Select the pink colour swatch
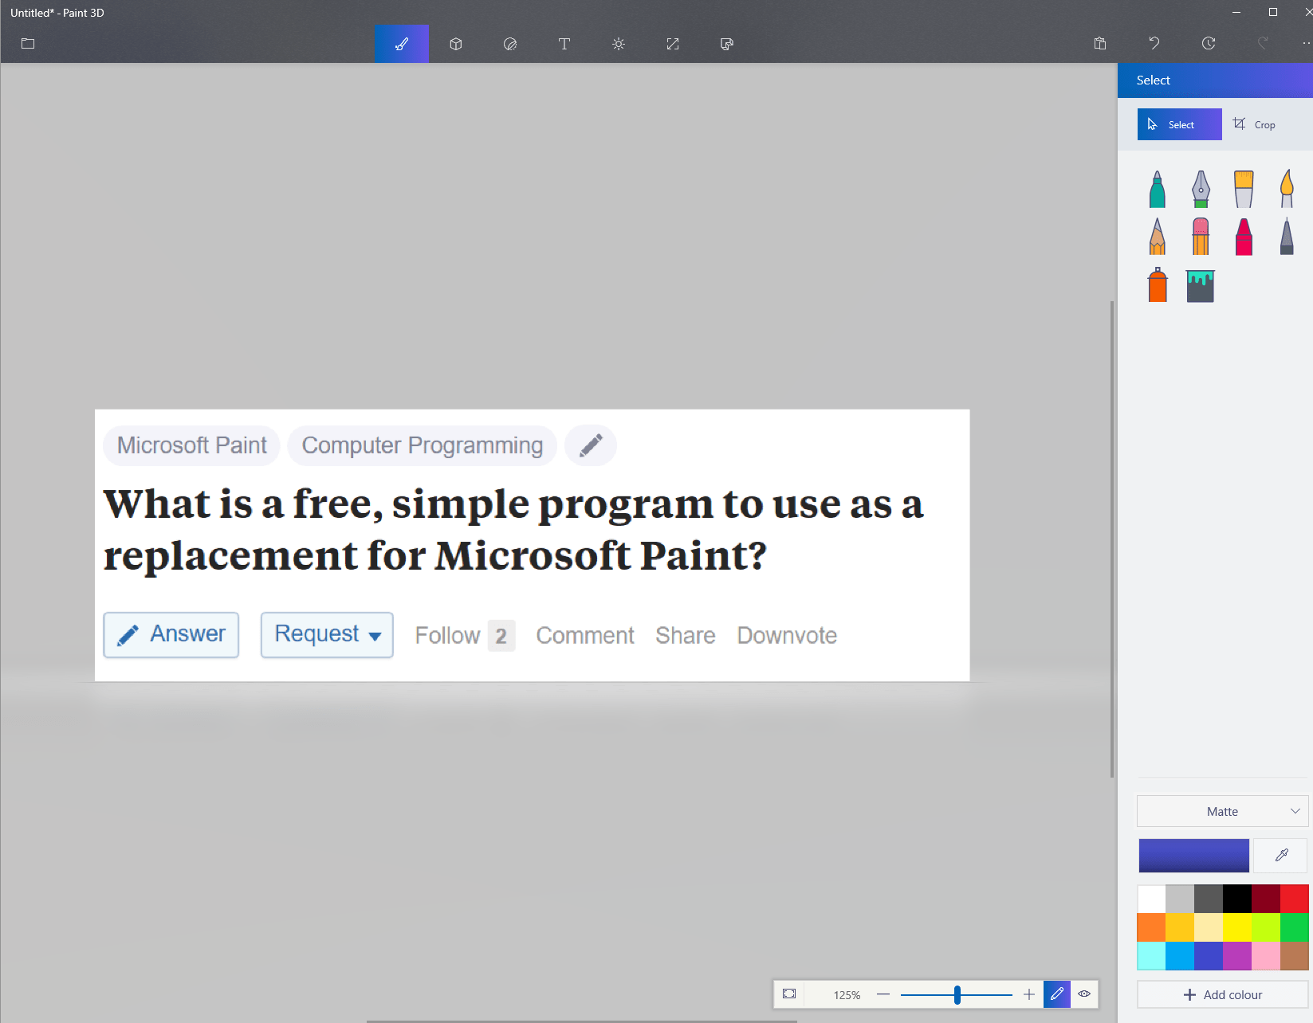The image size is (1313, 1023). [x=1266, y=956]
